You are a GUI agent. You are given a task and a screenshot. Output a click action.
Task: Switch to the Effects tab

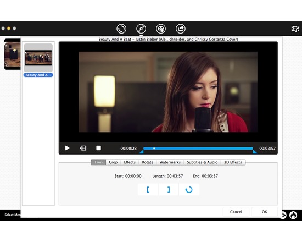click(130, 162)
